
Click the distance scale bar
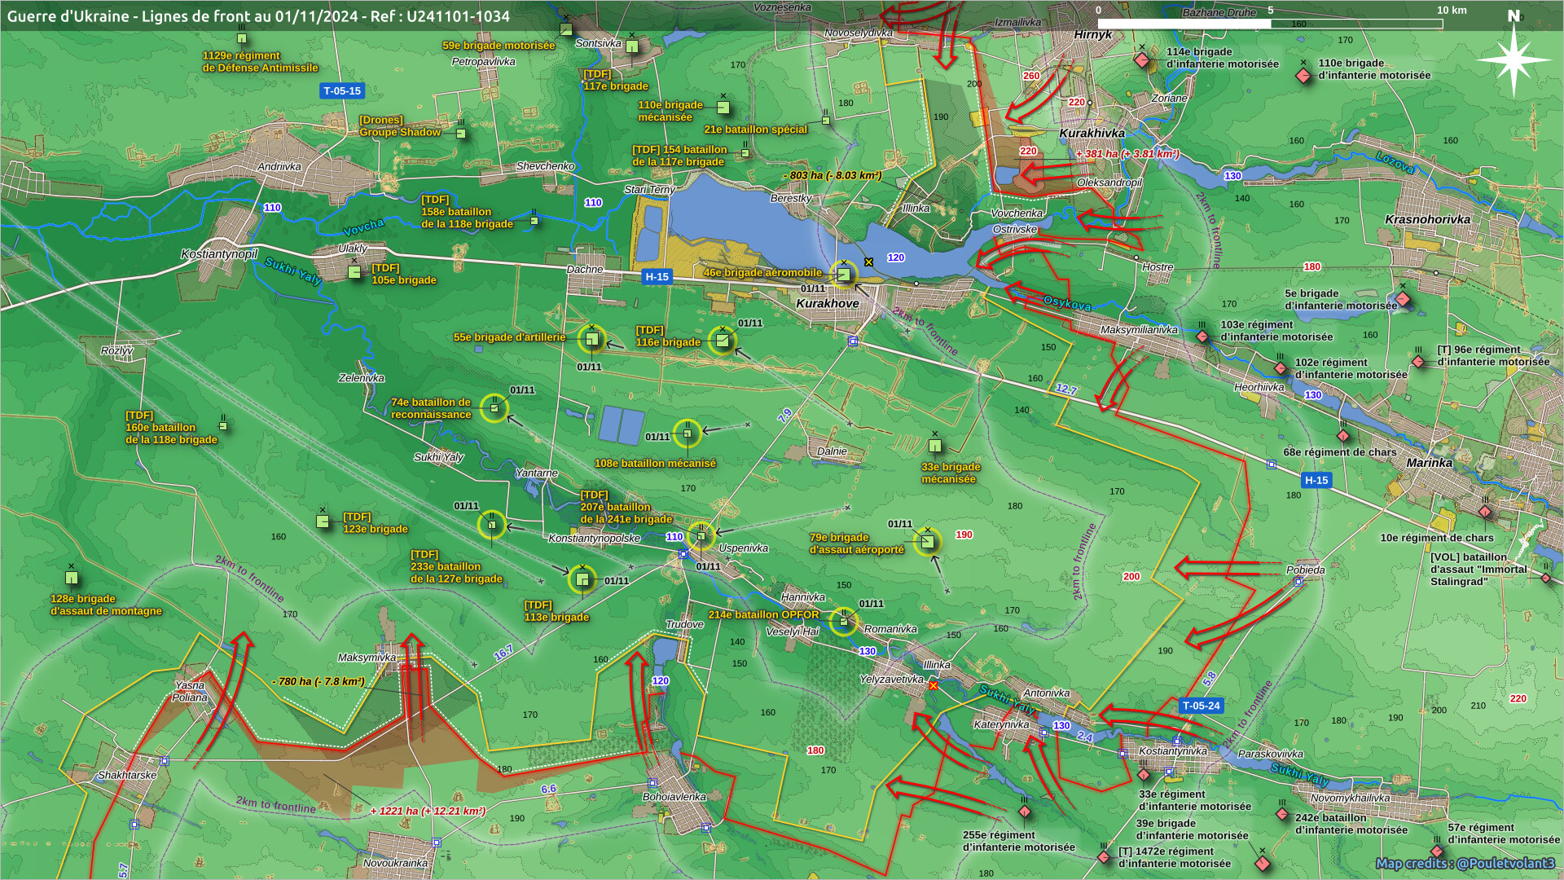[1269, 24]
